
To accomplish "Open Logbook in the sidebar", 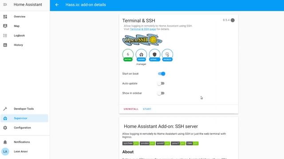I will pyautogui.click(x=25, y=35).
